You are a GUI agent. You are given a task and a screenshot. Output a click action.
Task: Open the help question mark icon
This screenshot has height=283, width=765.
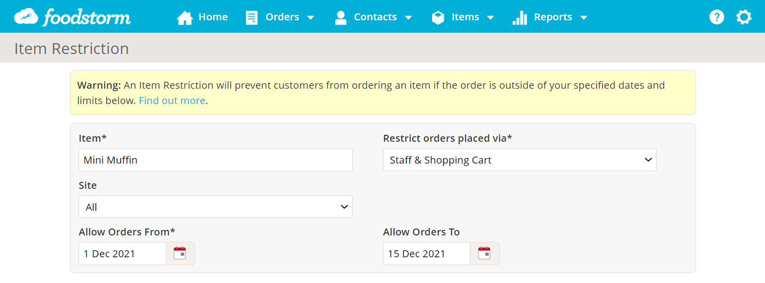716,17
